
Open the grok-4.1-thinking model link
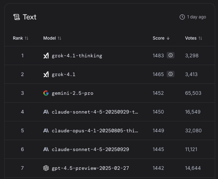click(x=77, y=56)
